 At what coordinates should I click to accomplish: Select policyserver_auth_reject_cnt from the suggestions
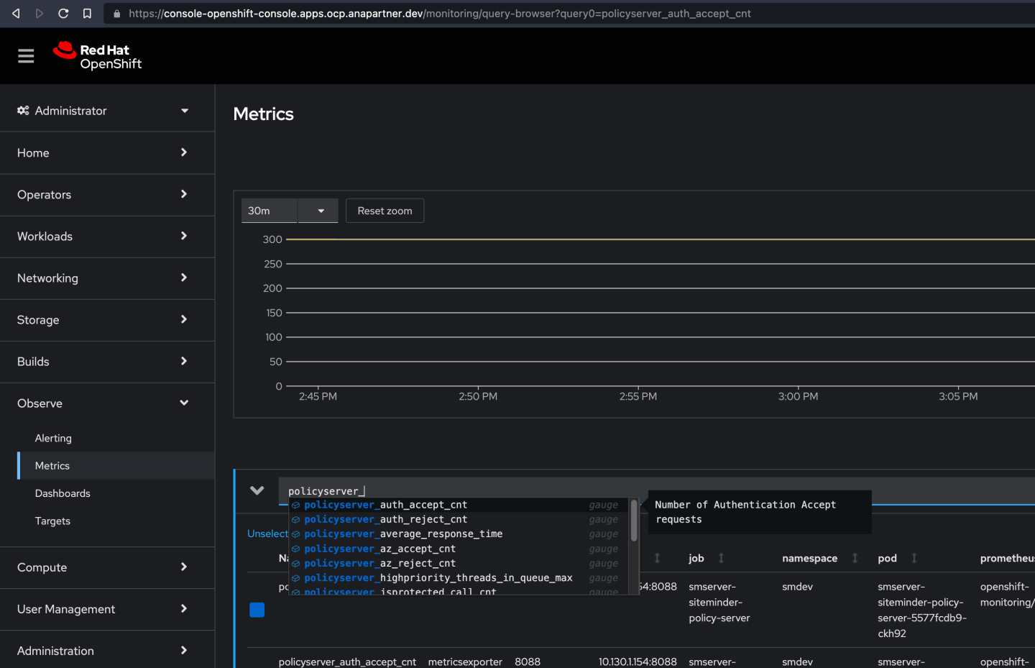pos(386,519)
